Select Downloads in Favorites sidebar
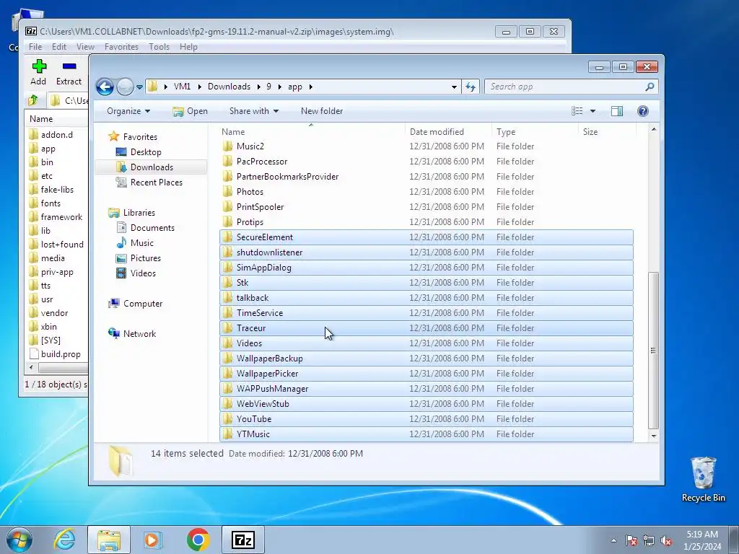739x554 pixels. coord(152,167)
